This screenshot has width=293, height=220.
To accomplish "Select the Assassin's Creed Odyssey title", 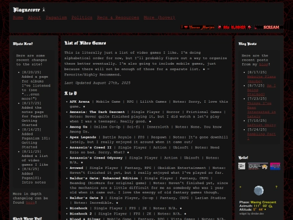I will click(x=96, y=158).
